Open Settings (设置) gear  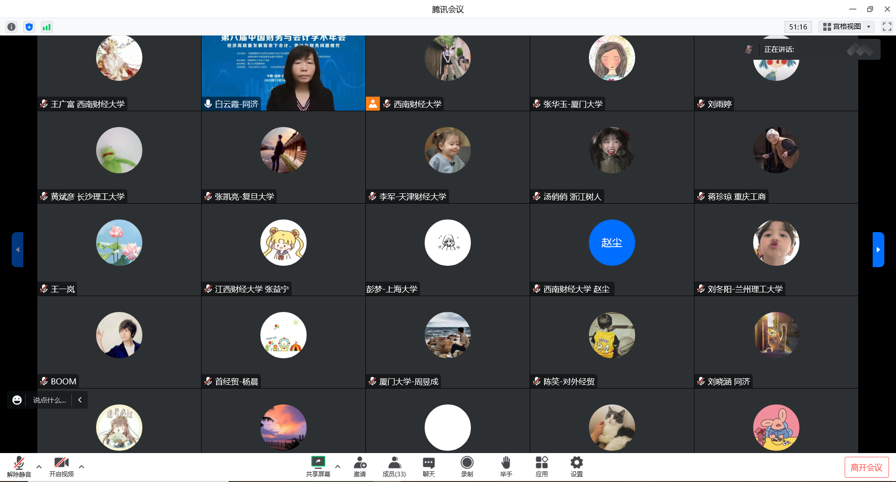click(576, 467)
